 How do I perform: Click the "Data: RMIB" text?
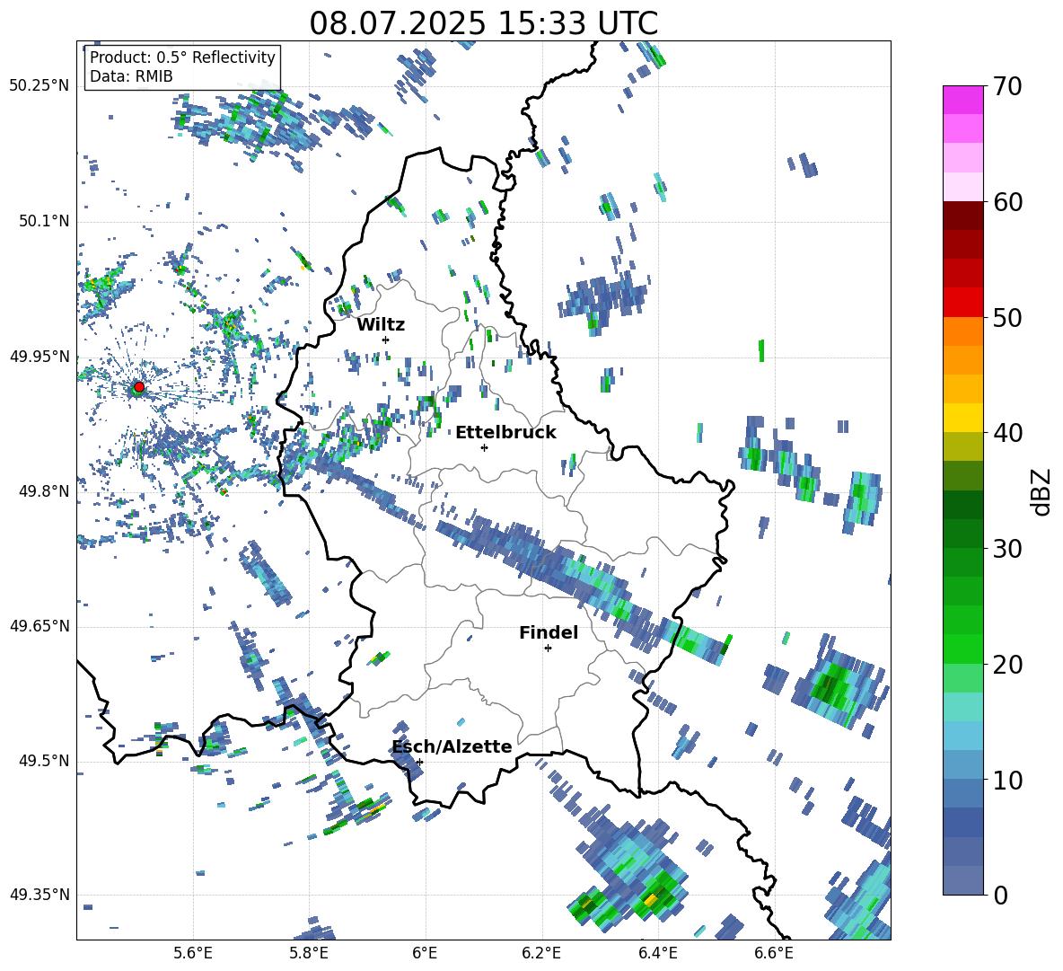131,76
